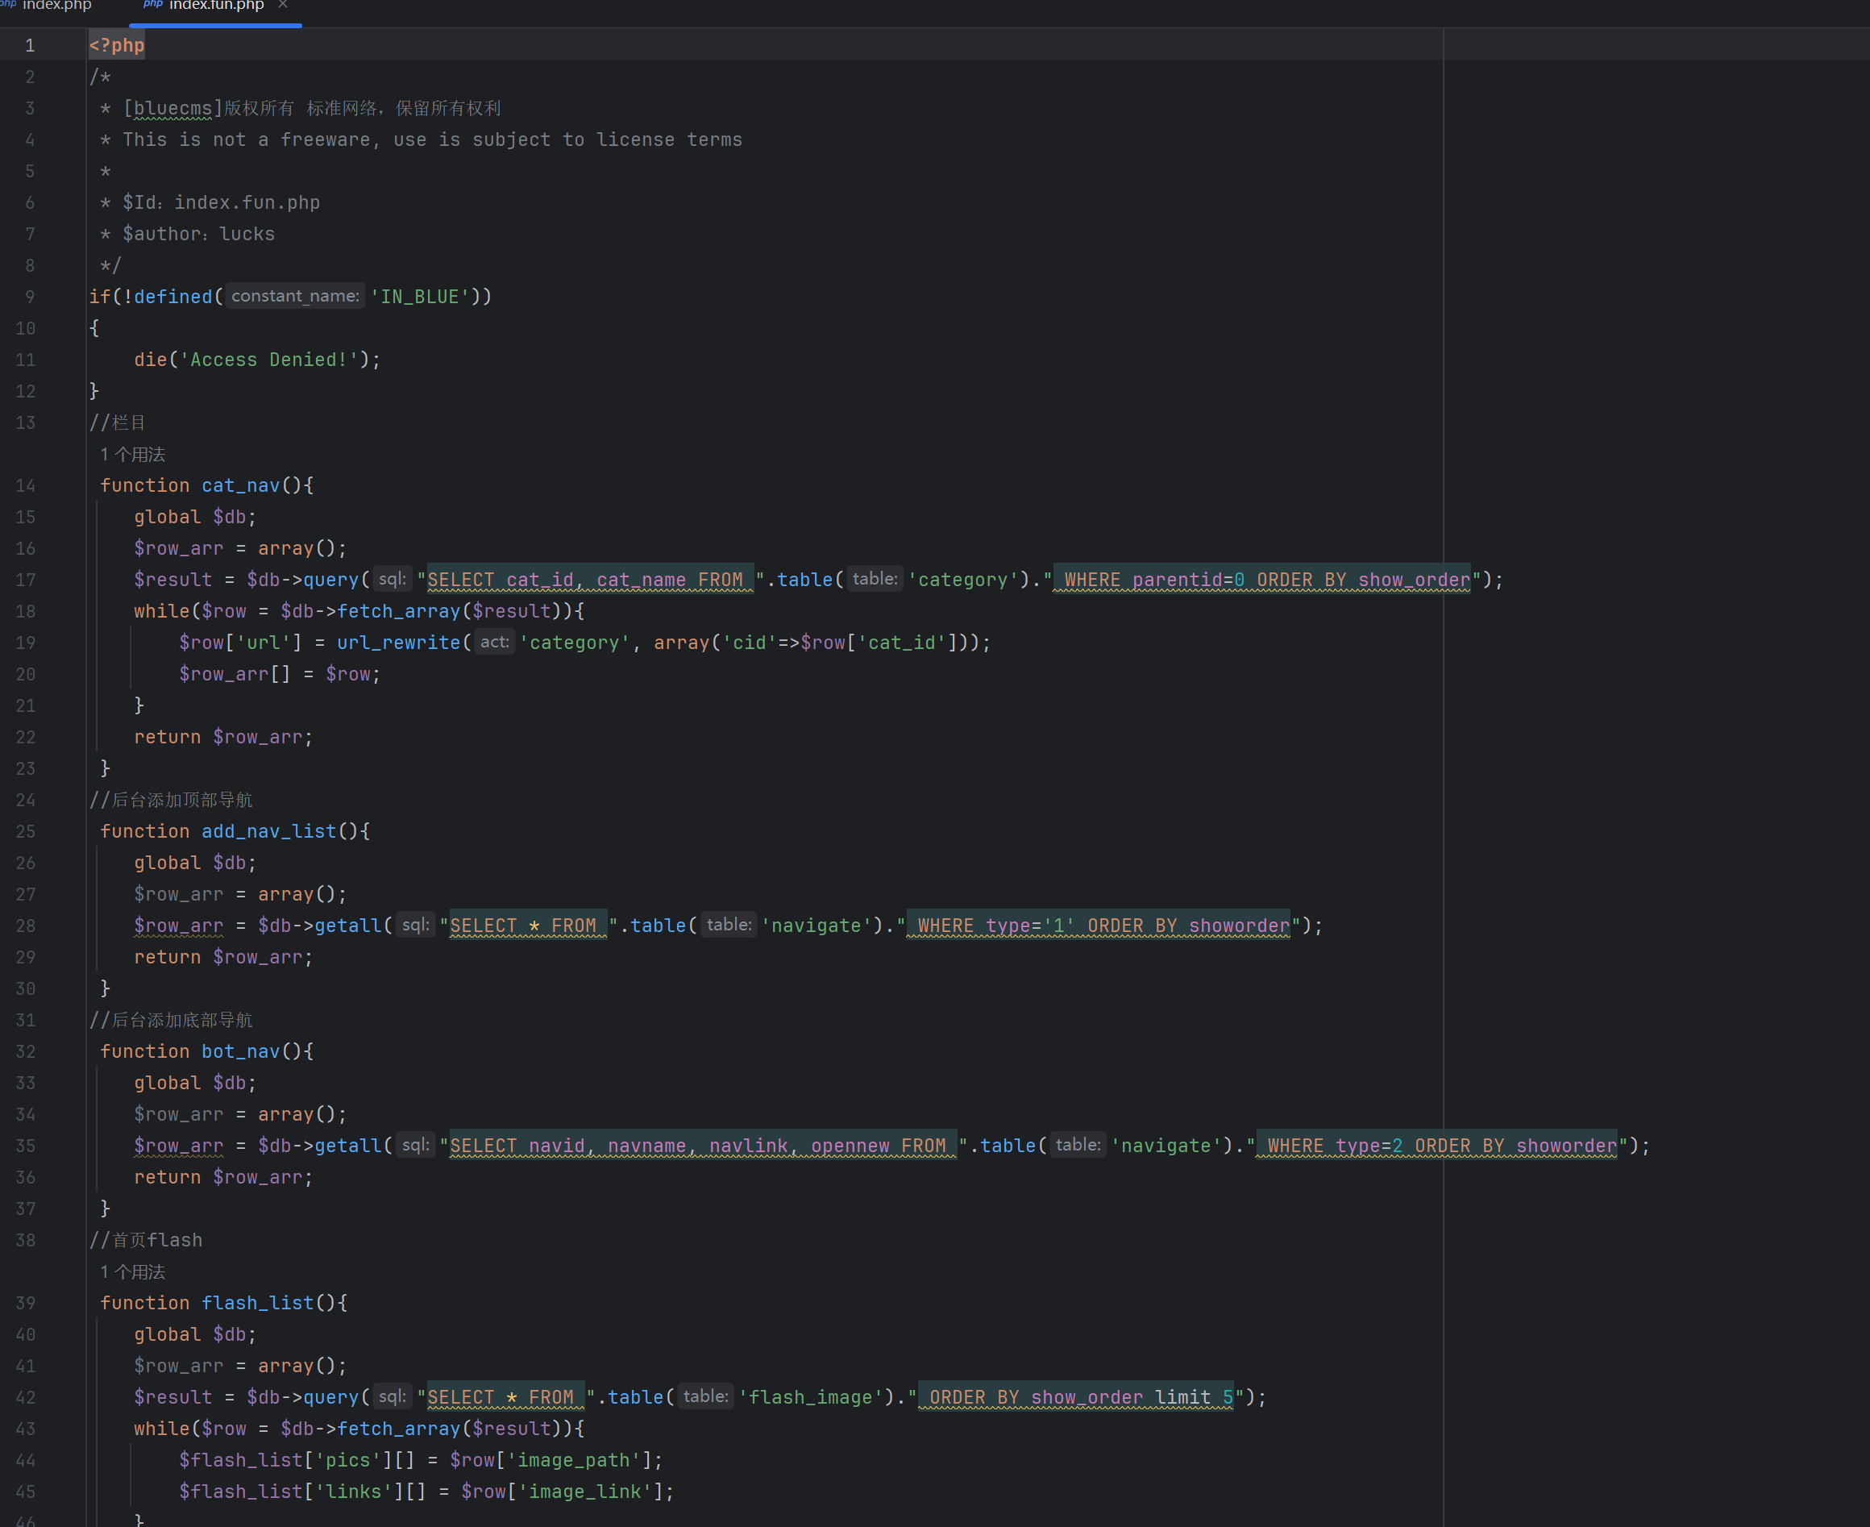Click the flash_list function name
The height and width of the screenshot is (1527, 1870).
pyautogui.click(x=258, y=1303)
